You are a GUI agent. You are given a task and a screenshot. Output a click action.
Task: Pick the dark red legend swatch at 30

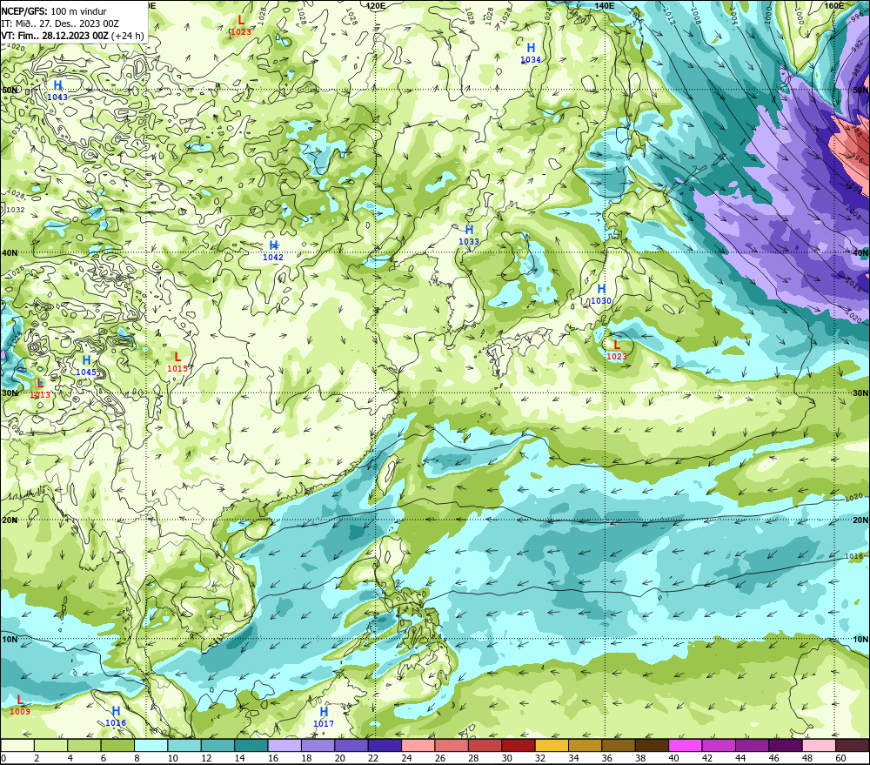[x=519, y=745]
